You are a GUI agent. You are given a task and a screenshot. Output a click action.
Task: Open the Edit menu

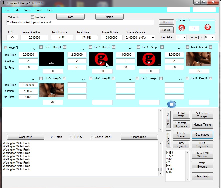point(17,10)
